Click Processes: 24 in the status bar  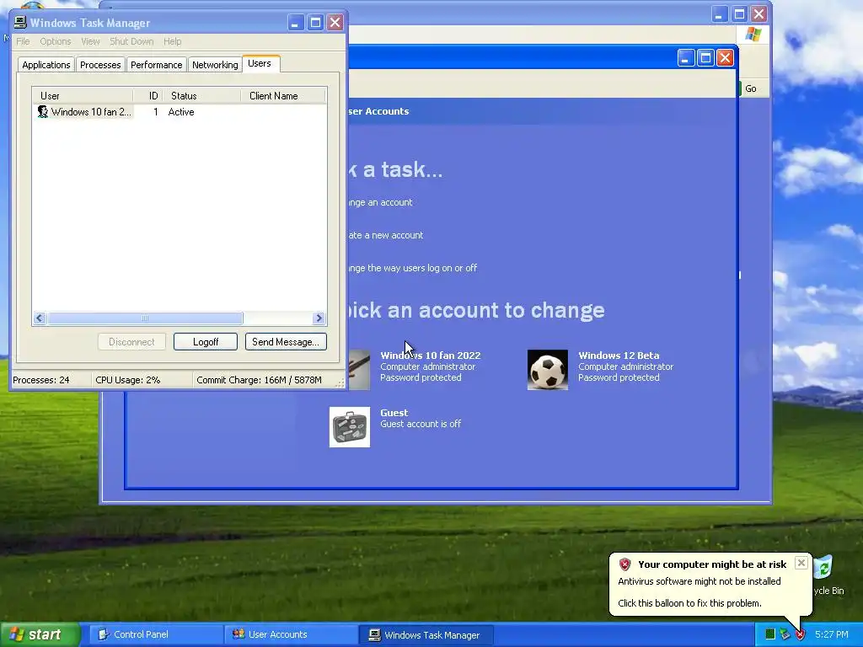41,380
